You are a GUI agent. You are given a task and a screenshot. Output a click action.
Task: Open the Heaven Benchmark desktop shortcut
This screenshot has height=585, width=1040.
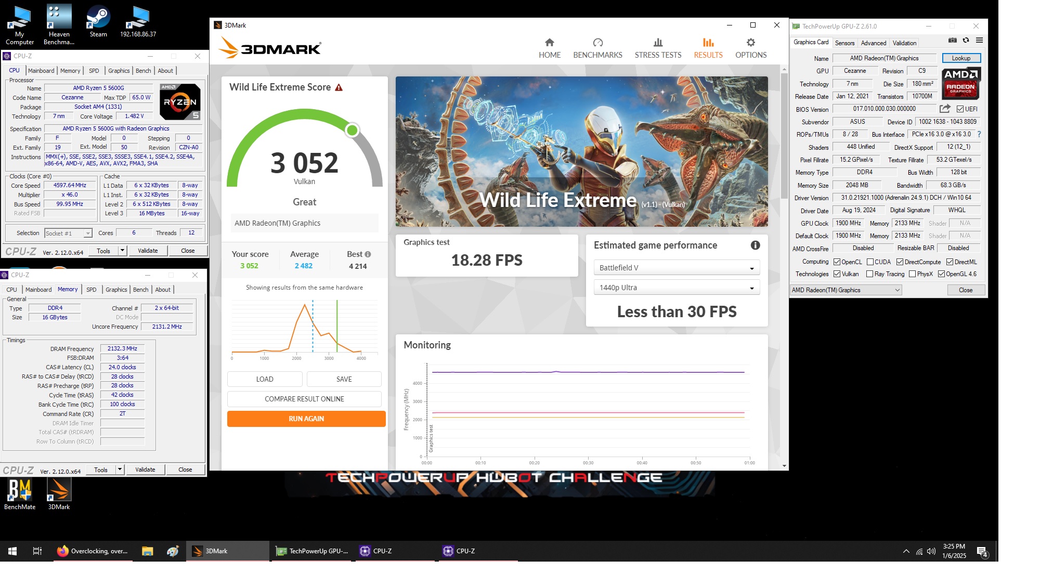[59, 25]
